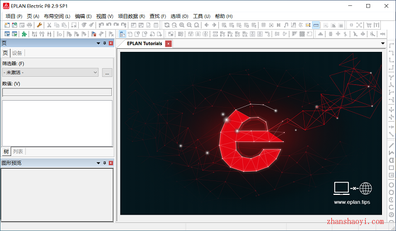The height and width of the screenshot is (231, 396).
Task: Click the shopping cart icon
Action: (x=369, y=25)
